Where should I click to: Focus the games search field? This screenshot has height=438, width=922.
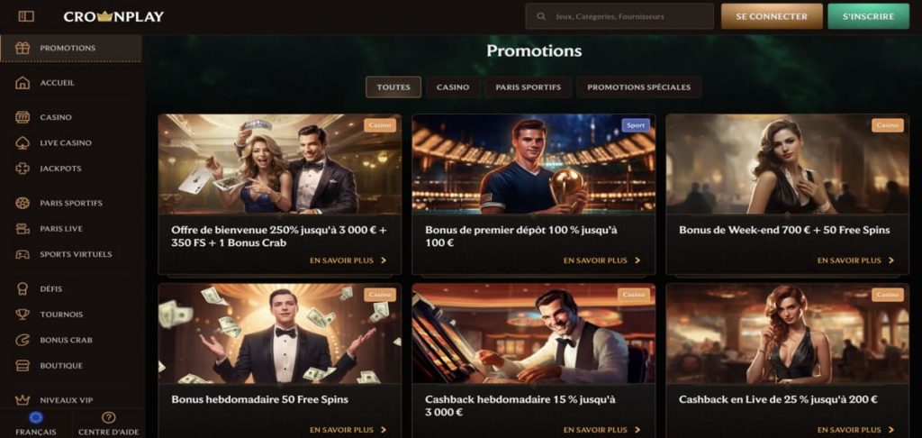tap(619, 16)
